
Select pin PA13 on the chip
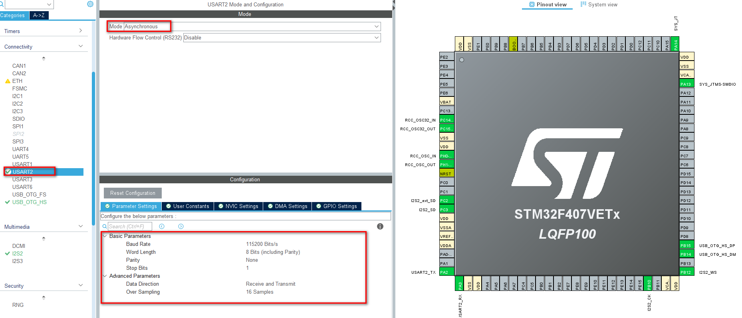tap(687, 84)
